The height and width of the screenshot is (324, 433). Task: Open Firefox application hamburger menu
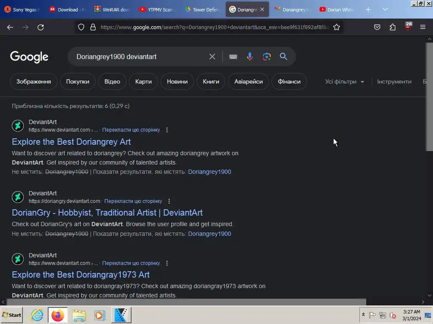coord(423,27)
